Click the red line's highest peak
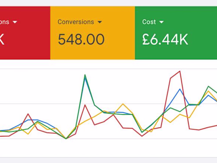This screenshot has width=217, height=163. click(180, 71)
